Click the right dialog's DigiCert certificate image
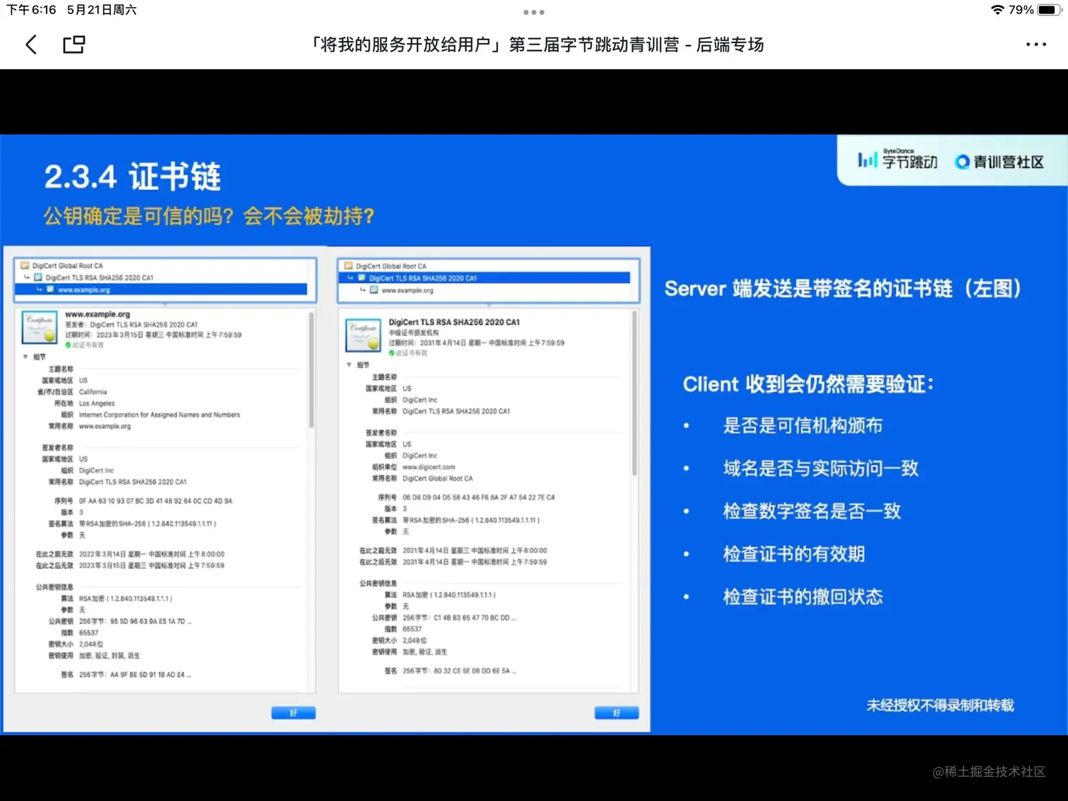Image resolution: width=1068 pixels, height=801 pixels. 363,336
